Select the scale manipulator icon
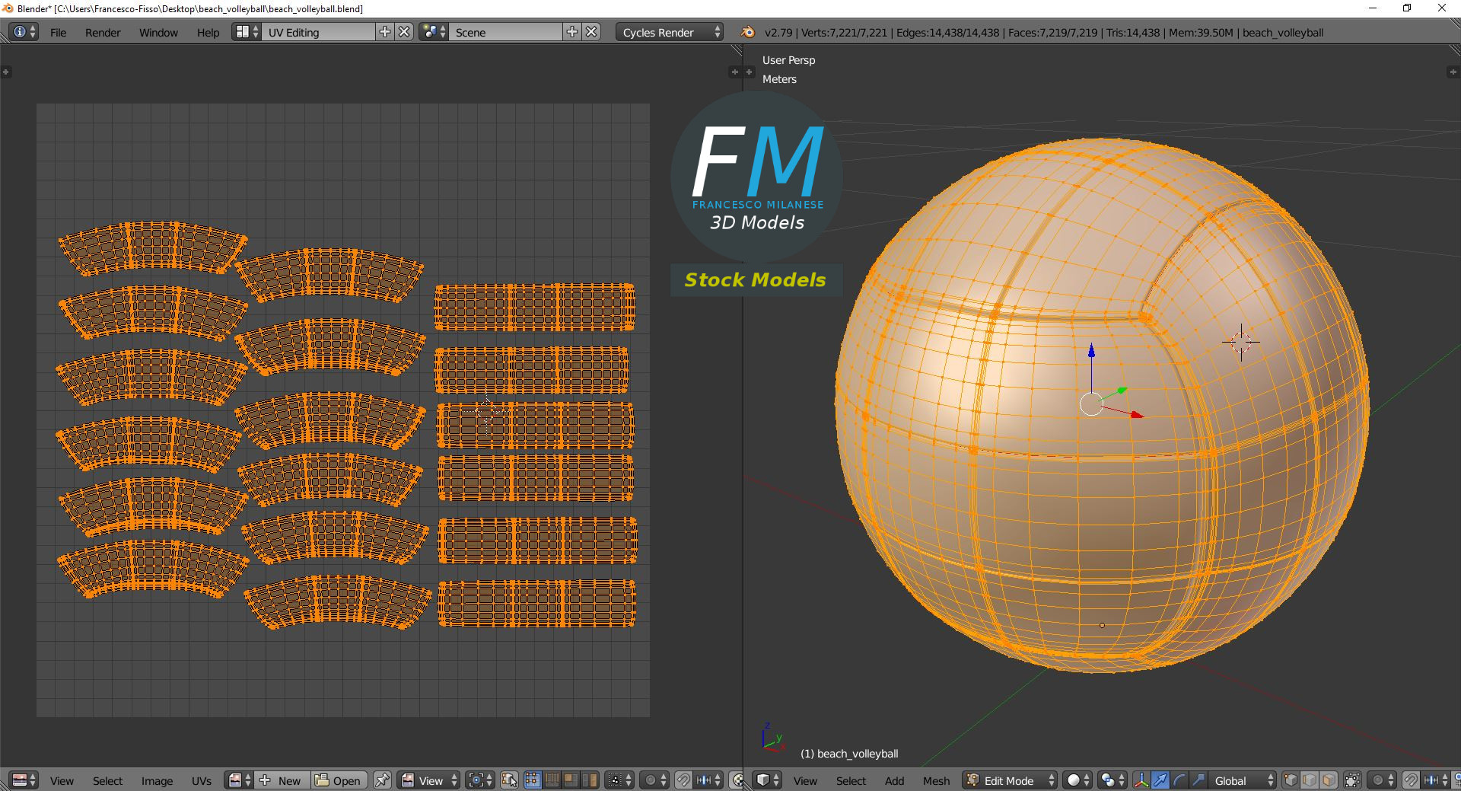 click(1198, 780)
